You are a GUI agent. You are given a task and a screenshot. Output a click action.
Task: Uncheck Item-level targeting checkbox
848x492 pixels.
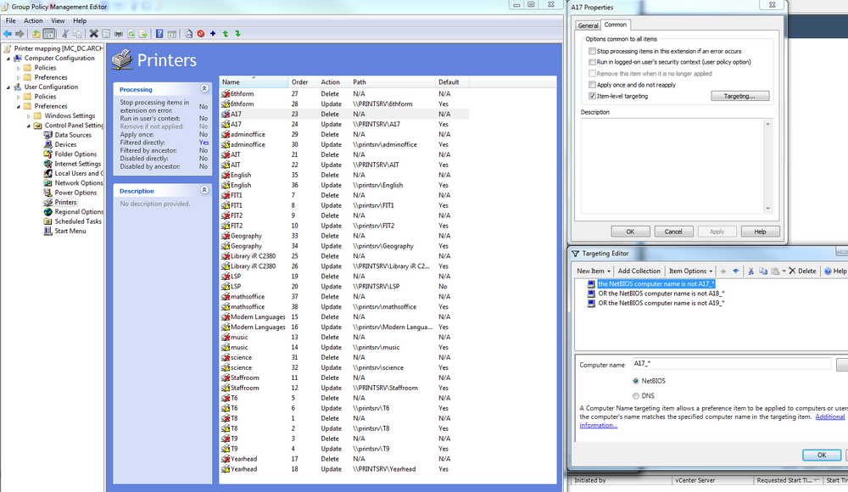click(592, 96)
